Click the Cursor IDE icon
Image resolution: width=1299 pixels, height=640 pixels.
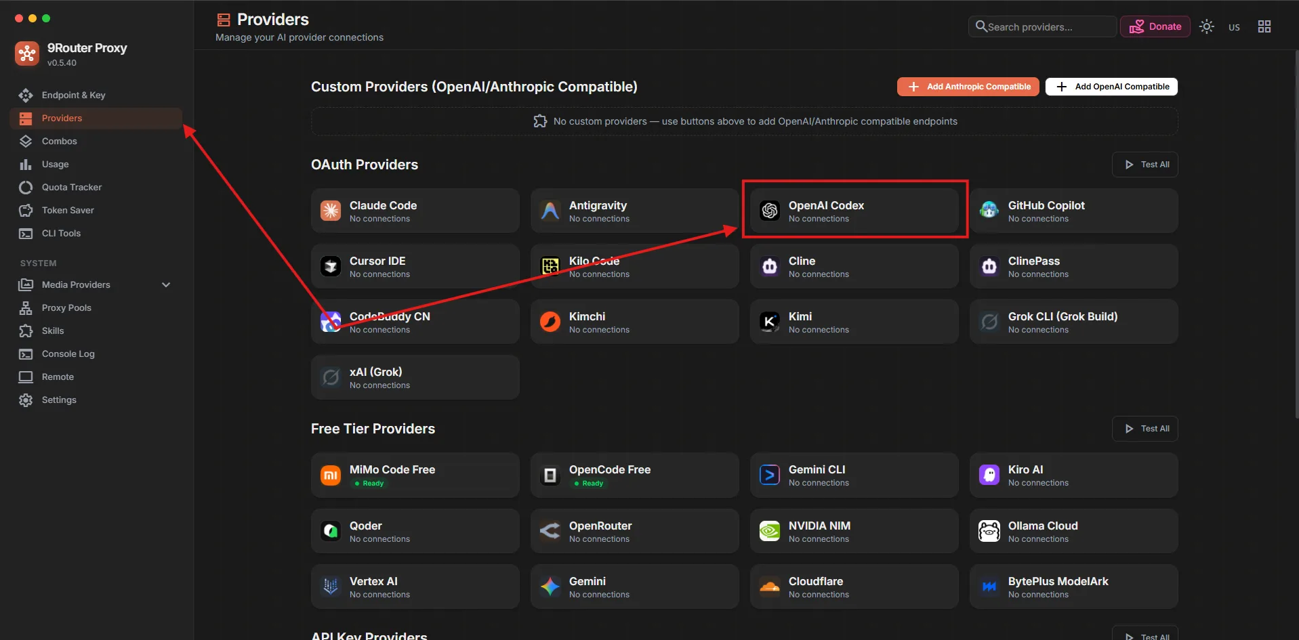(x=331, y=266)
